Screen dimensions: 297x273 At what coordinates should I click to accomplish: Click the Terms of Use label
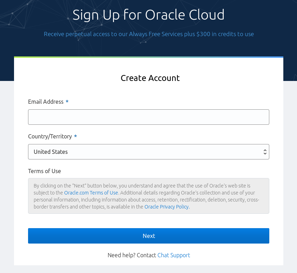point(45,171)
